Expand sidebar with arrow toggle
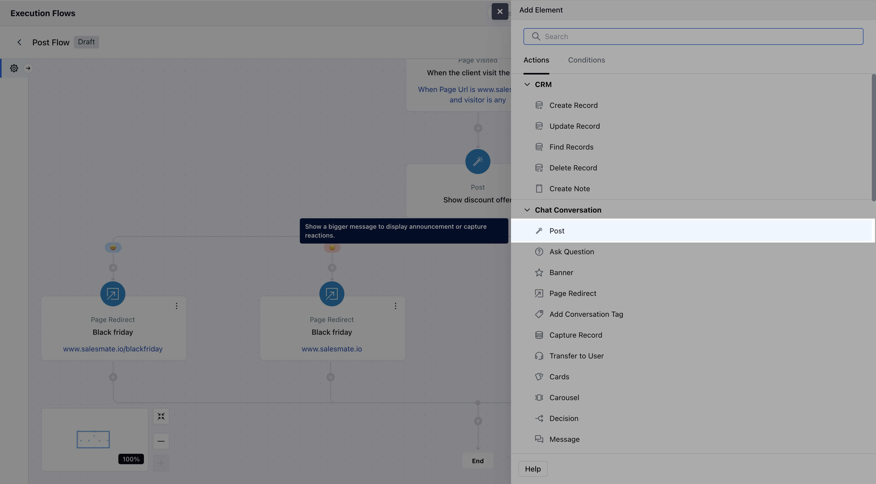Screen dimensions: 876x484 click(28, 68)
